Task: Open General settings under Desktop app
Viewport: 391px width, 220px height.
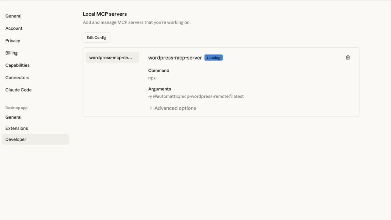Action: click(13, 117)
